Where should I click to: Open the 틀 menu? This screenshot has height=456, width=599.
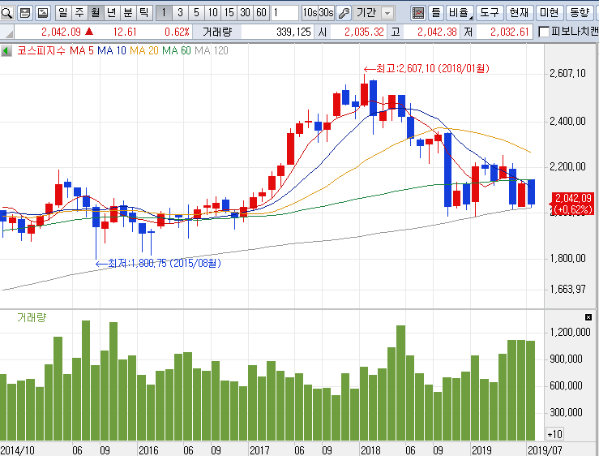coord(436,13)
